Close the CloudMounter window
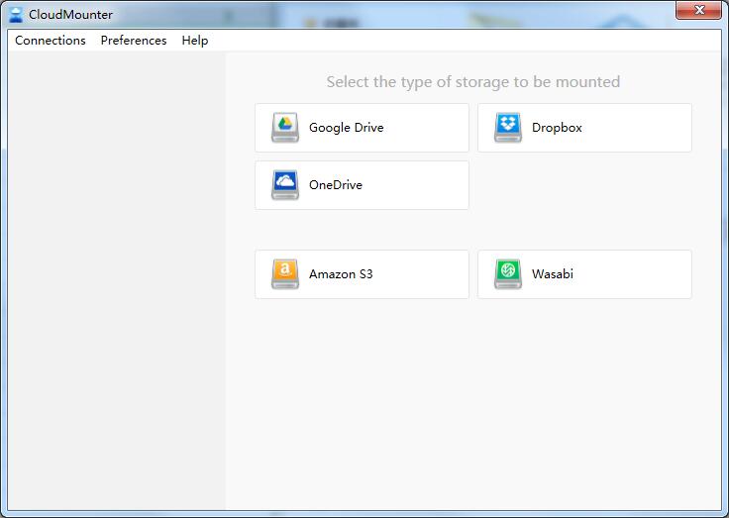This screenshot has height=518, width=729. pos(698,11)
